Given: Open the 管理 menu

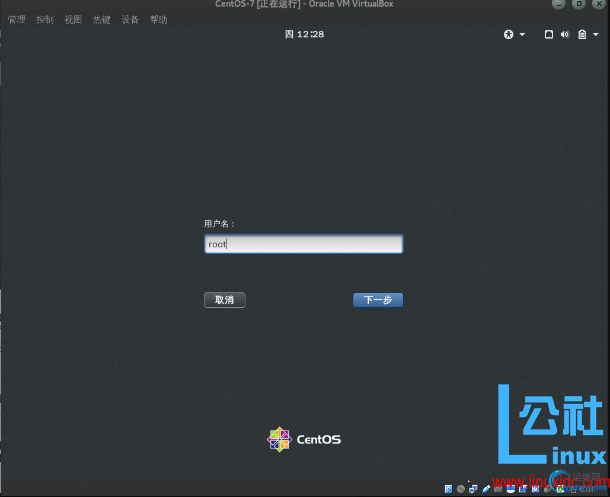Looking at the screenshot, I should pyautogui.click(x=17, y=20).
